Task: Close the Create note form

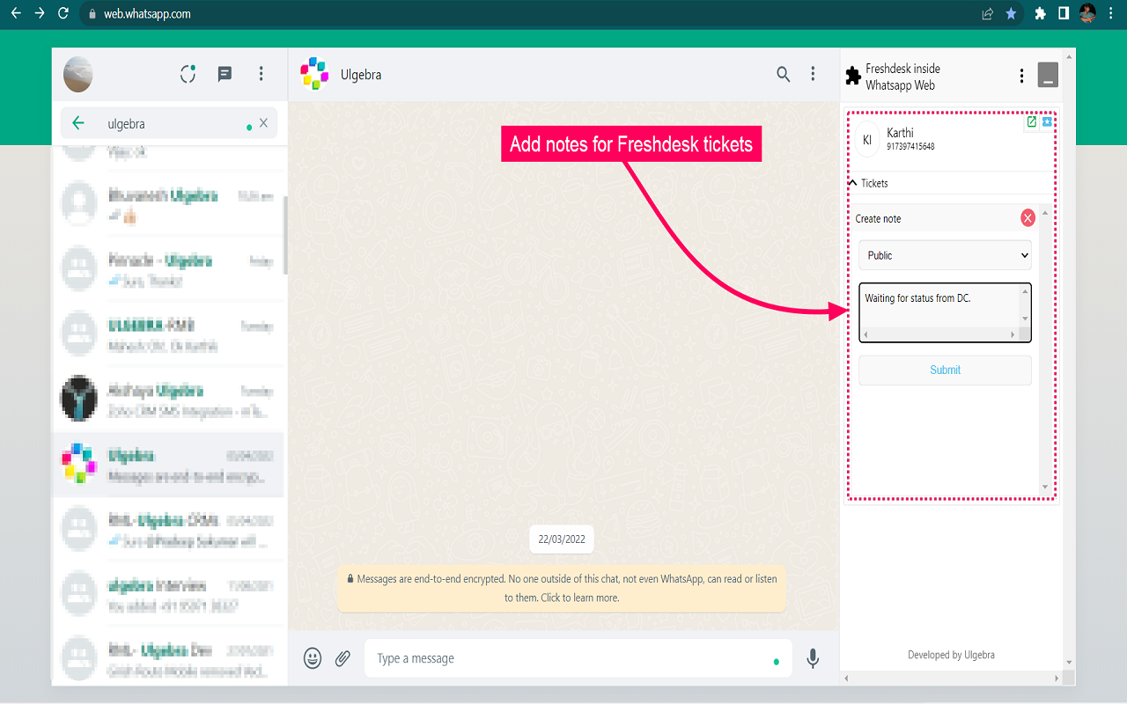Action: point(1028,218)
